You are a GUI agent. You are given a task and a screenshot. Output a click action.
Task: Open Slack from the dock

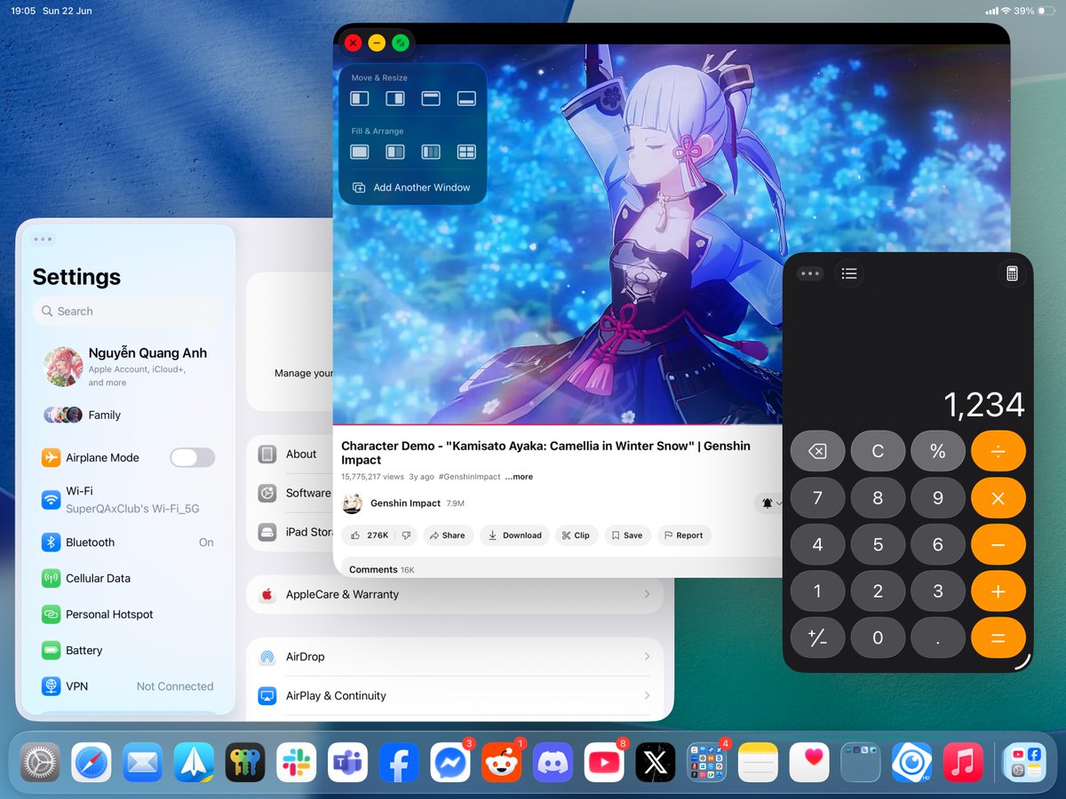click(296, 762)
